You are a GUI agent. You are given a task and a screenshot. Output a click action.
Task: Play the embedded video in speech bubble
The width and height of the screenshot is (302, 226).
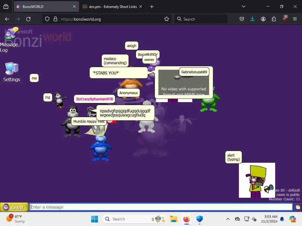coord(177,77)
